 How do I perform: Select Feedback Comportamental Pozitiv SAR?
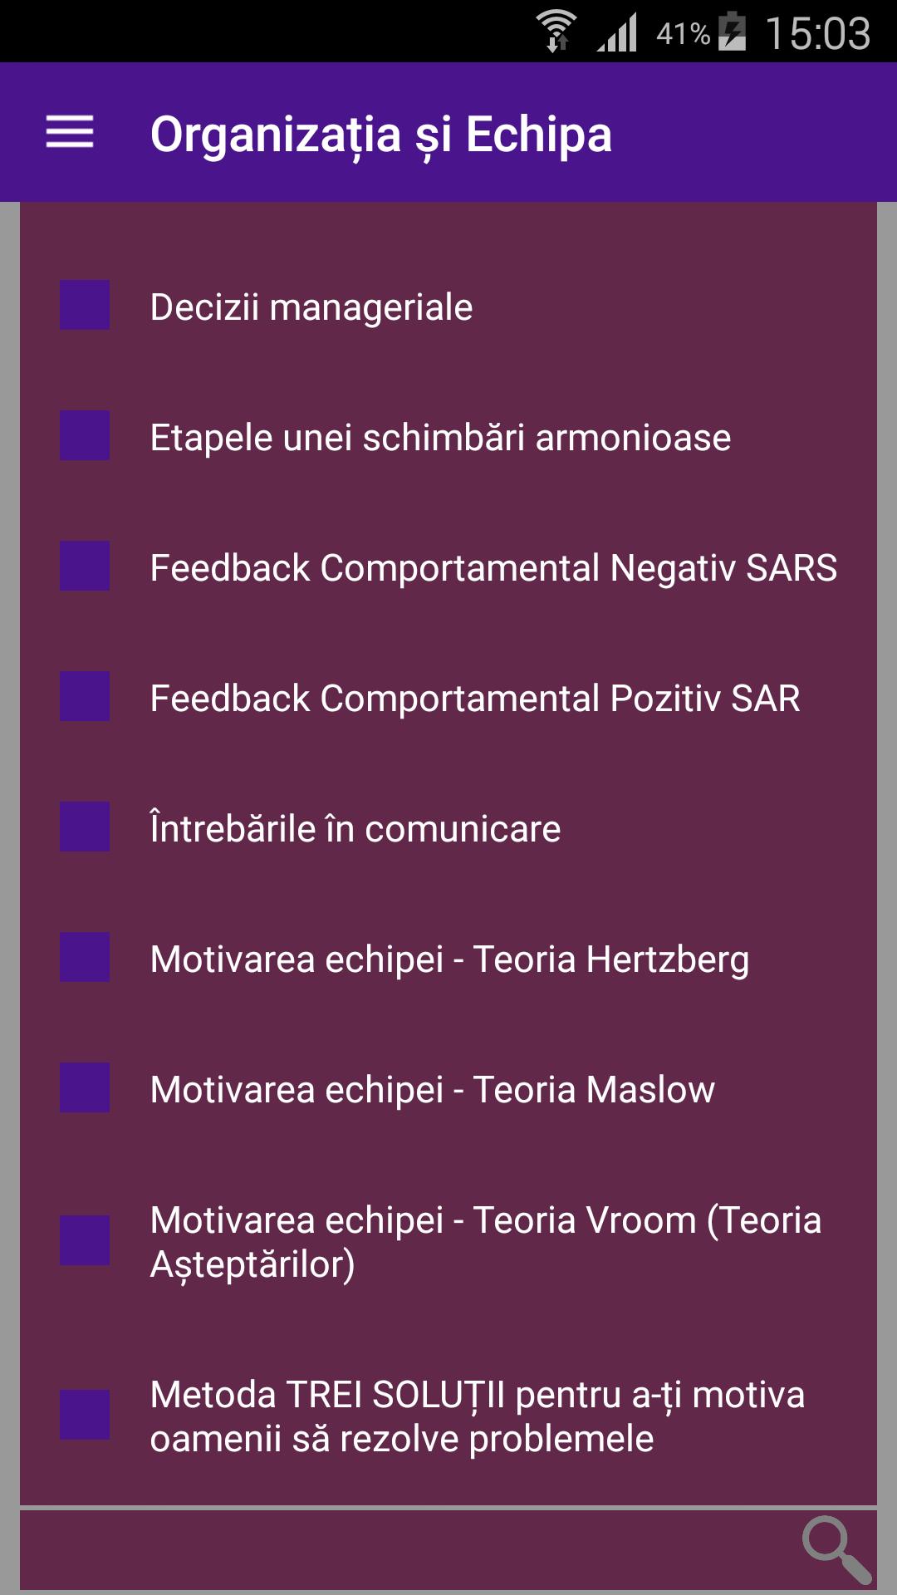coord(475,699)
